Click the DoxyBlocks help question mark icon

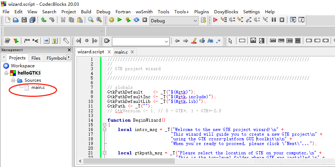click(55, 41)
